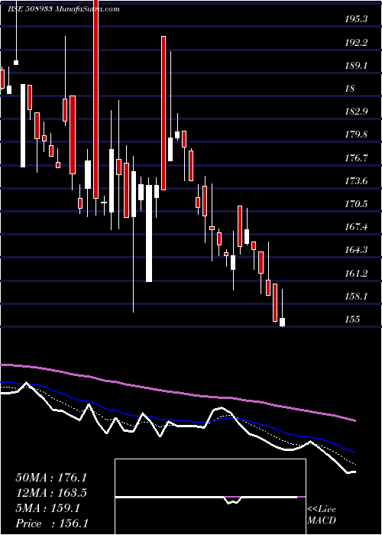Click the 195.3 price axis label

[x=356, y=19]
